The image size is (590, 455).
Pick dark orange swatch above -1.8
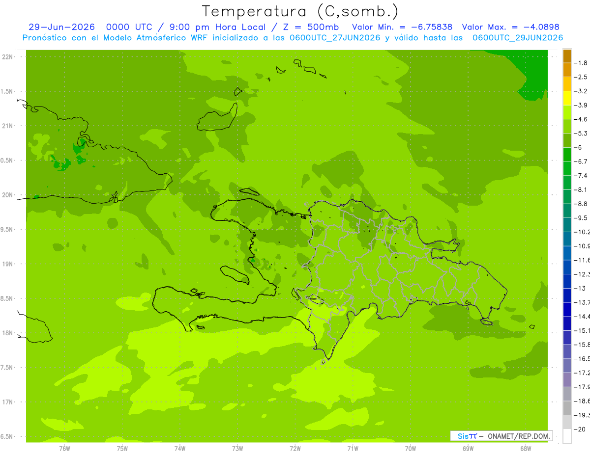coord(567,56)
